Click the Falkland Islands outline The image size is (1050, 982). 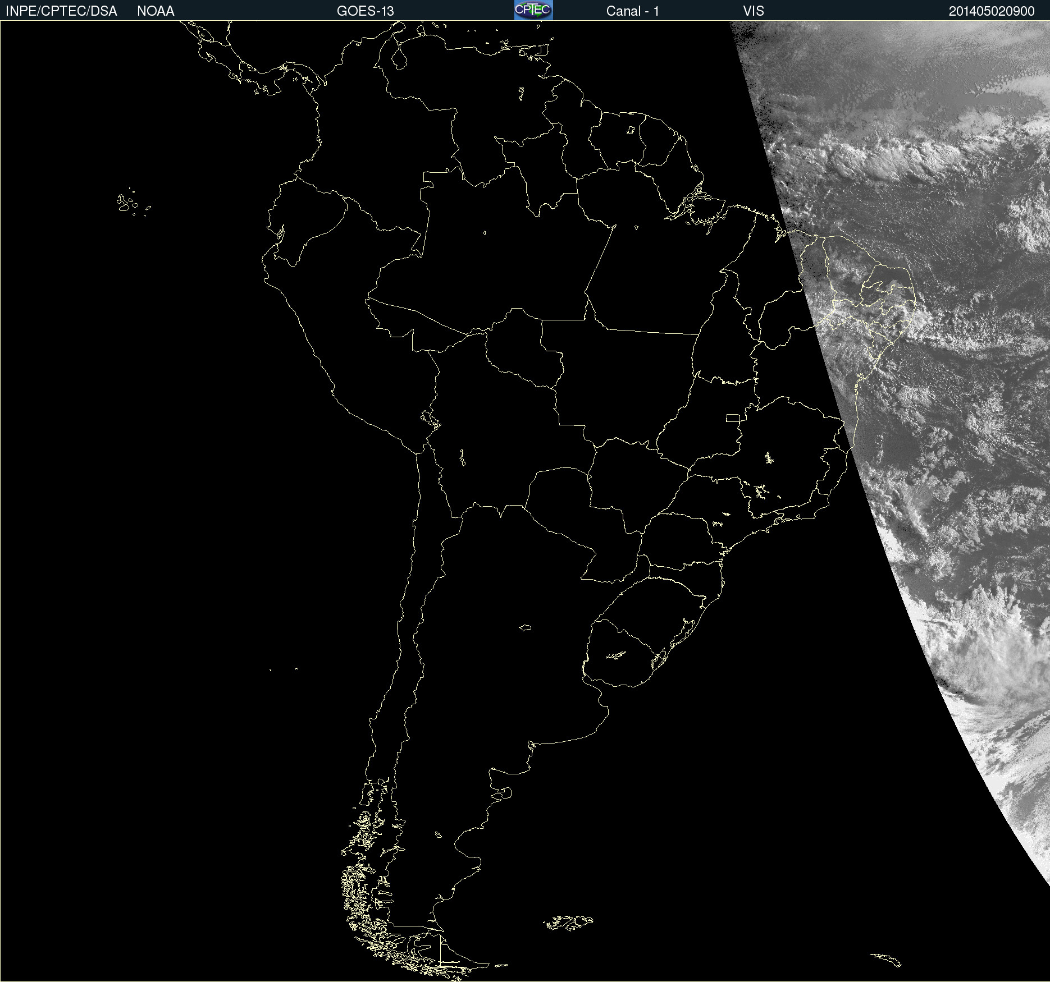[x=568, y=922]
